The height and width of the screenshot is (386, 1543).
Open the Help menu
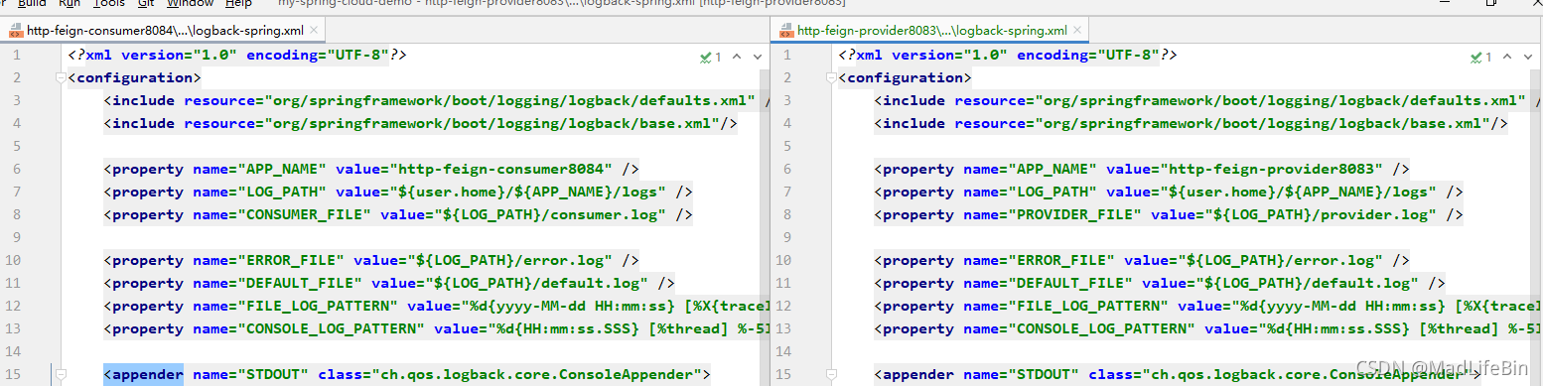[238, 3]
